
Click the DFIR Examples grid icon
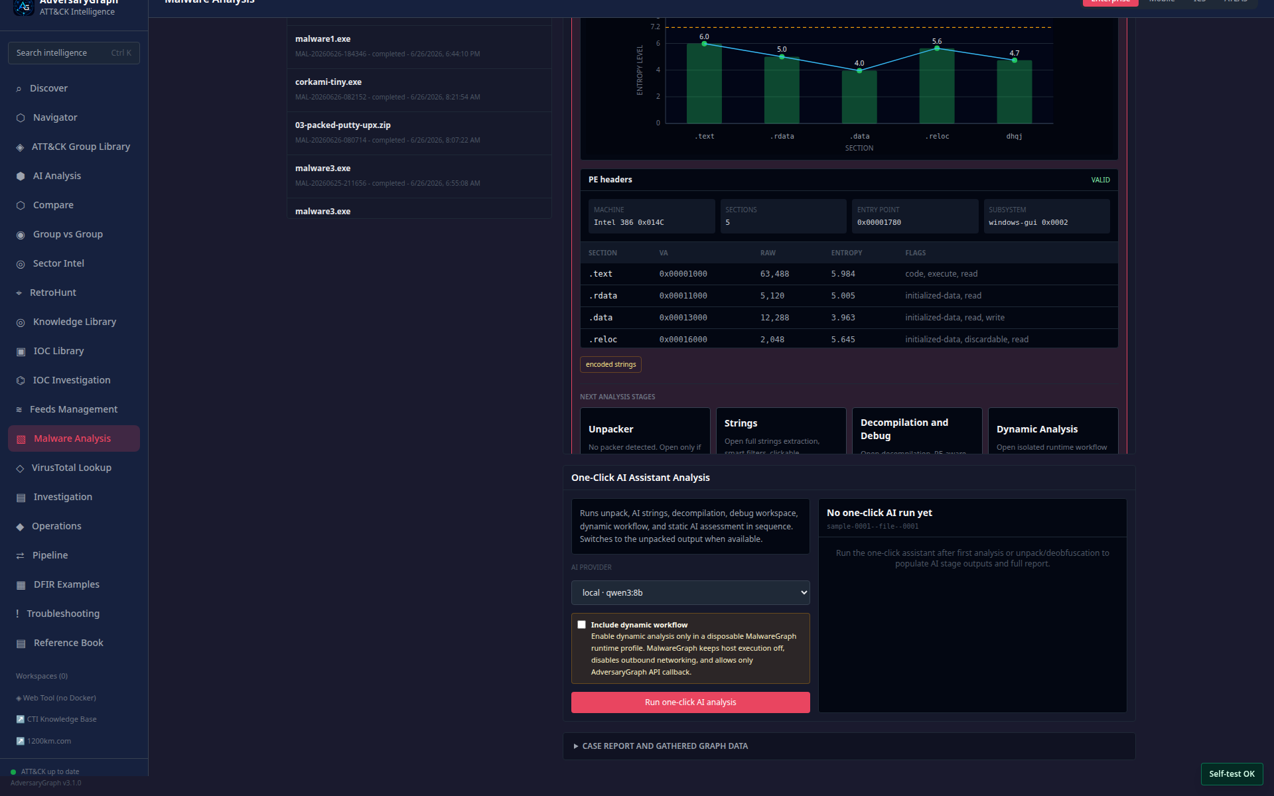point(21,585)
